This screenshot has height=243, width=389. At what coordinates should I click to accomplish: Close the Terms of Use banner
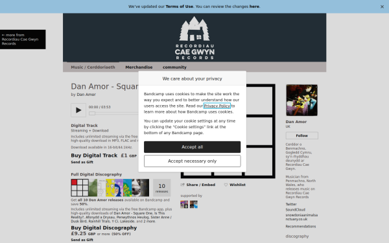pos(382,6)
